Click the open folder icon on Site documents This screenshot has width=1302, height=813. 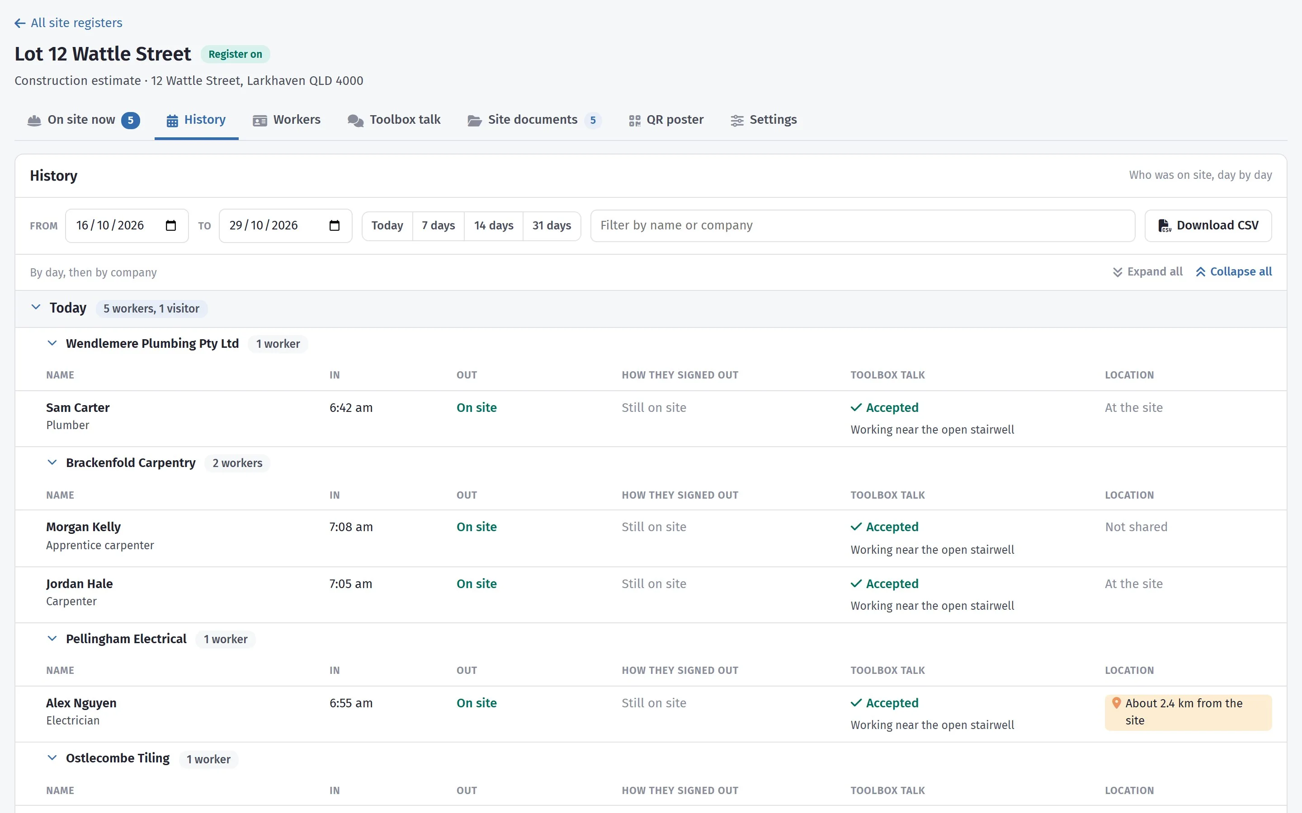pos(475,121)
